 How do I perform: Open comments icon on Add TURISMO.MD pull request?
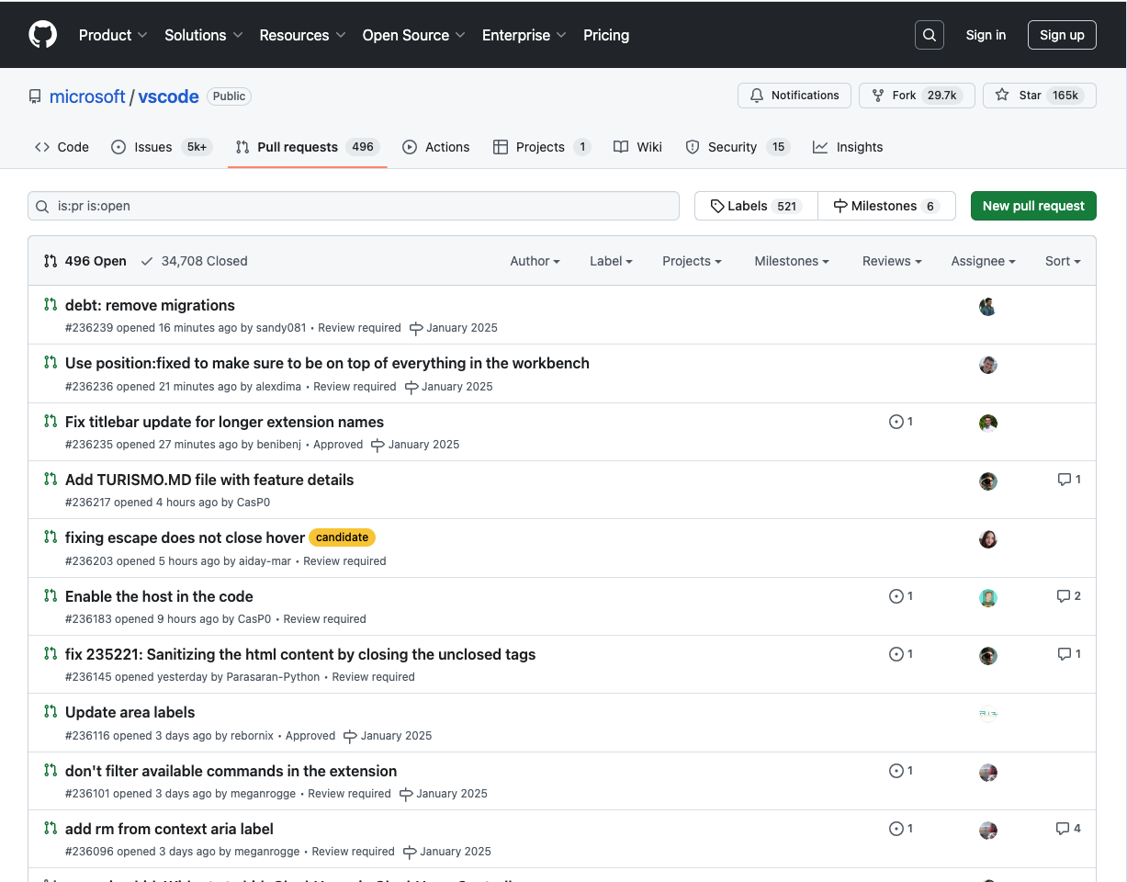pyautogui.click(x=1065, y=480)
